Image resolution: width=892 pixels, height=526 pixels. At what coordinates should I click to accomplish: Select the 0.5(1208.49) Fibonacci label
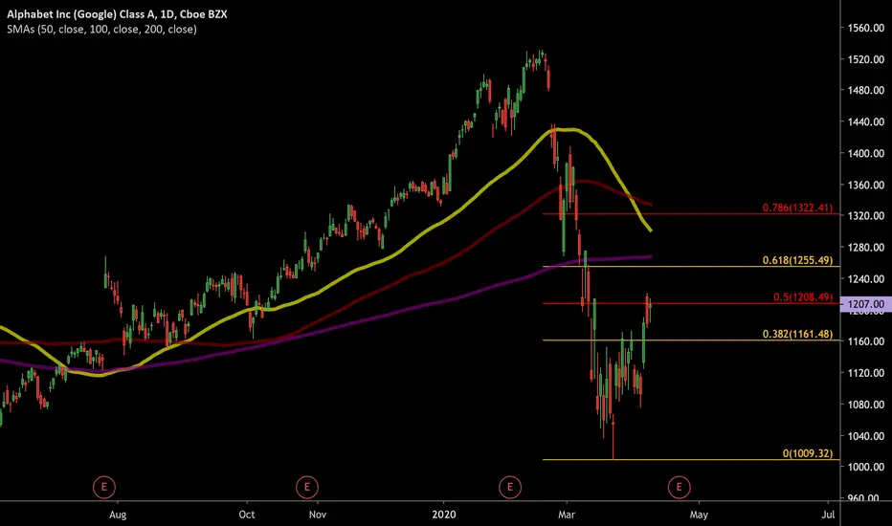point(803,296)
